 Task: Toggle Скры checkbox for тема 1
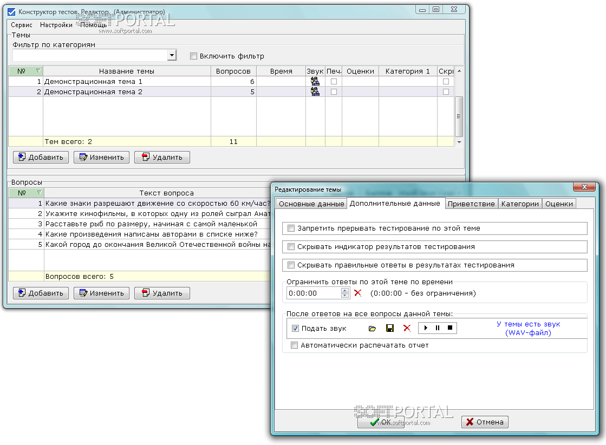[x=446, y=82]
